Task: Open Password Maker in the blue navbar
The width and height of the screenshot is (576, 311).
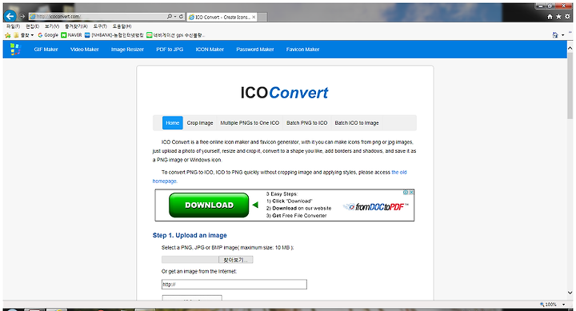Action: tap(255, 50)
